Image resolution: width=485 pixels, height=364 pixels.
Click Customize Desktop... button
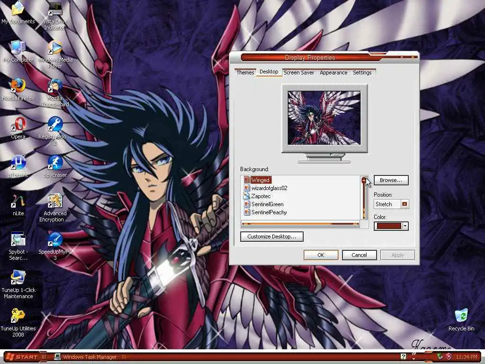click(271, 237)
